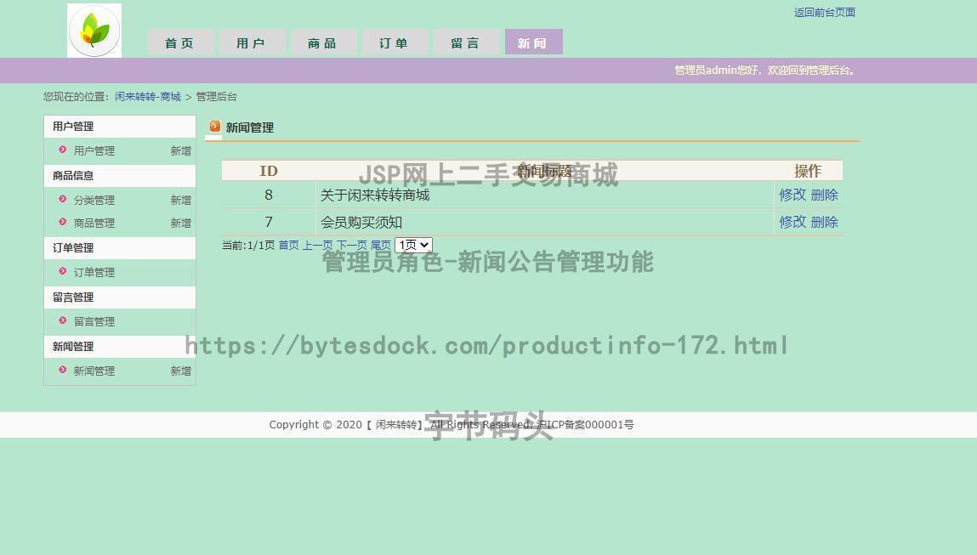
Task: Switch to the 商品 navigation tab
Action: pyautogui.click(x=324, y=41)
